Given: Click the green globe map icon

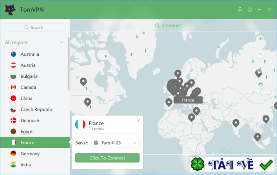Looking at the screenshot, I should (x=260, y=84).
